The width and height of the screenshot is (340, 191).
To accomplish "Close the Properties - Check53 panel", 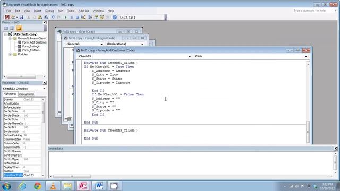I will click(45, 83).
